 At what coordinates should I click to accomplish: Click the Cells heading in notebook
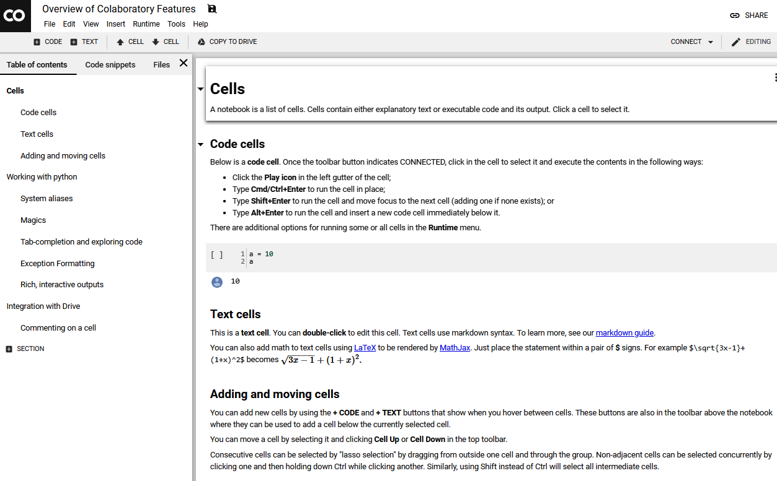click(x=228, y=89)
